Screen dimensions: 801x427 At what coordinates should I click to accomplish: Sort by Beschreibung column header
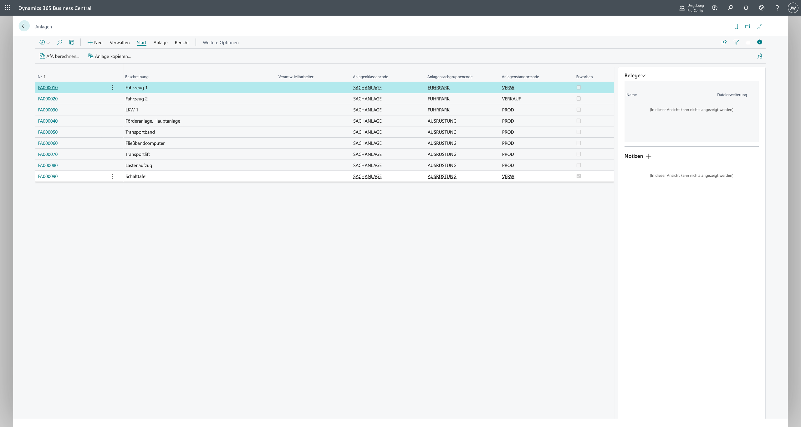tap(137, 77)
